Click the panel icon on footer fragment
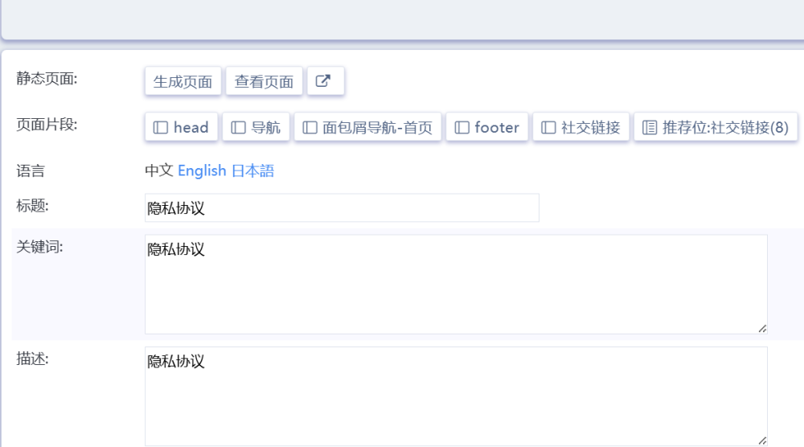Viewport: 804px width, 447px height. 461,128
